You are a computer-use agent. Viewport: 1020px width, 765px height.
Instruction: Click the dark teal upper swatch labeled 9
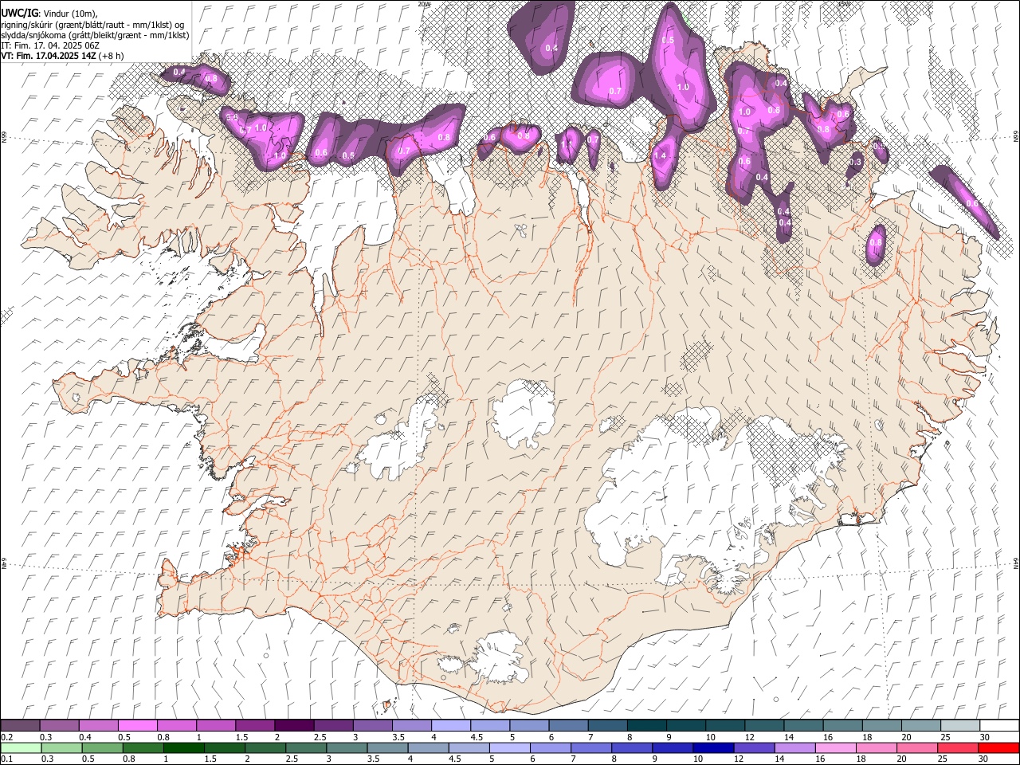tap(685, 725)
